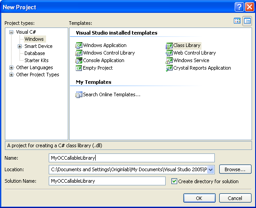This screenshot has height=208, width=256.
Task: Expand the Other Languages node
Action: pyautogui.click(x=11, y=67)
